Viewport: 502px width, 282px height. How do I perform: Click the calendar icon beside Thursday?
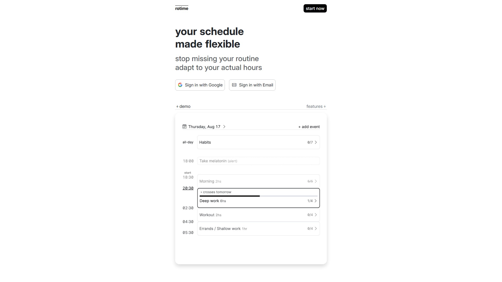tap(185, 127)
